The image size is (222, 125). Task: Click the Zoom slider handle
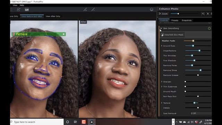(x=178, y=14)
